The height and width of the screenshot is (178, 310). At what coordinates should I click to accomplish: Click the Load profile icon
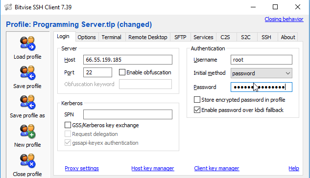tap(27, 43)
